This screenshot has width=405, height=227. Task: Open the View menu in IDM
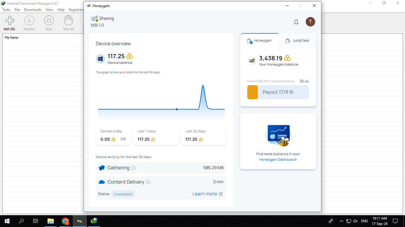pyautogui.click(x=49, y=10)
